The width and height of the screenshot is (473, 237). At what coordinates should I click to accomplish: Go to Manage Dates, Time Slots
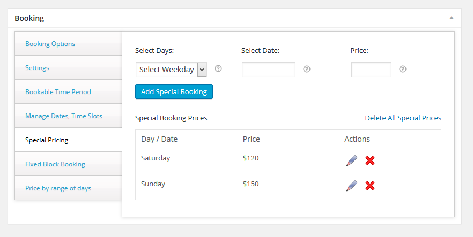coord(63,116)
